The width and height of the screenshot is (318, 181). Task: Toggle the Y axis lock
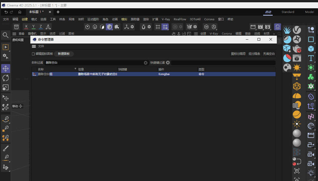[x=33, y=27]
